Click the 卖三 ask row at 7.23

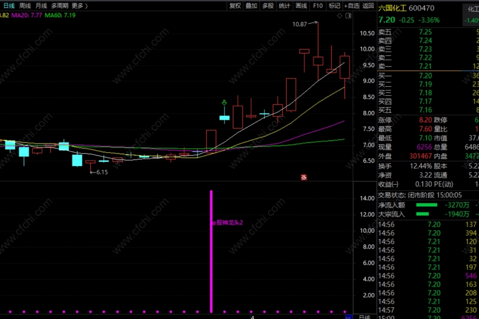click(x=428, y=49)
